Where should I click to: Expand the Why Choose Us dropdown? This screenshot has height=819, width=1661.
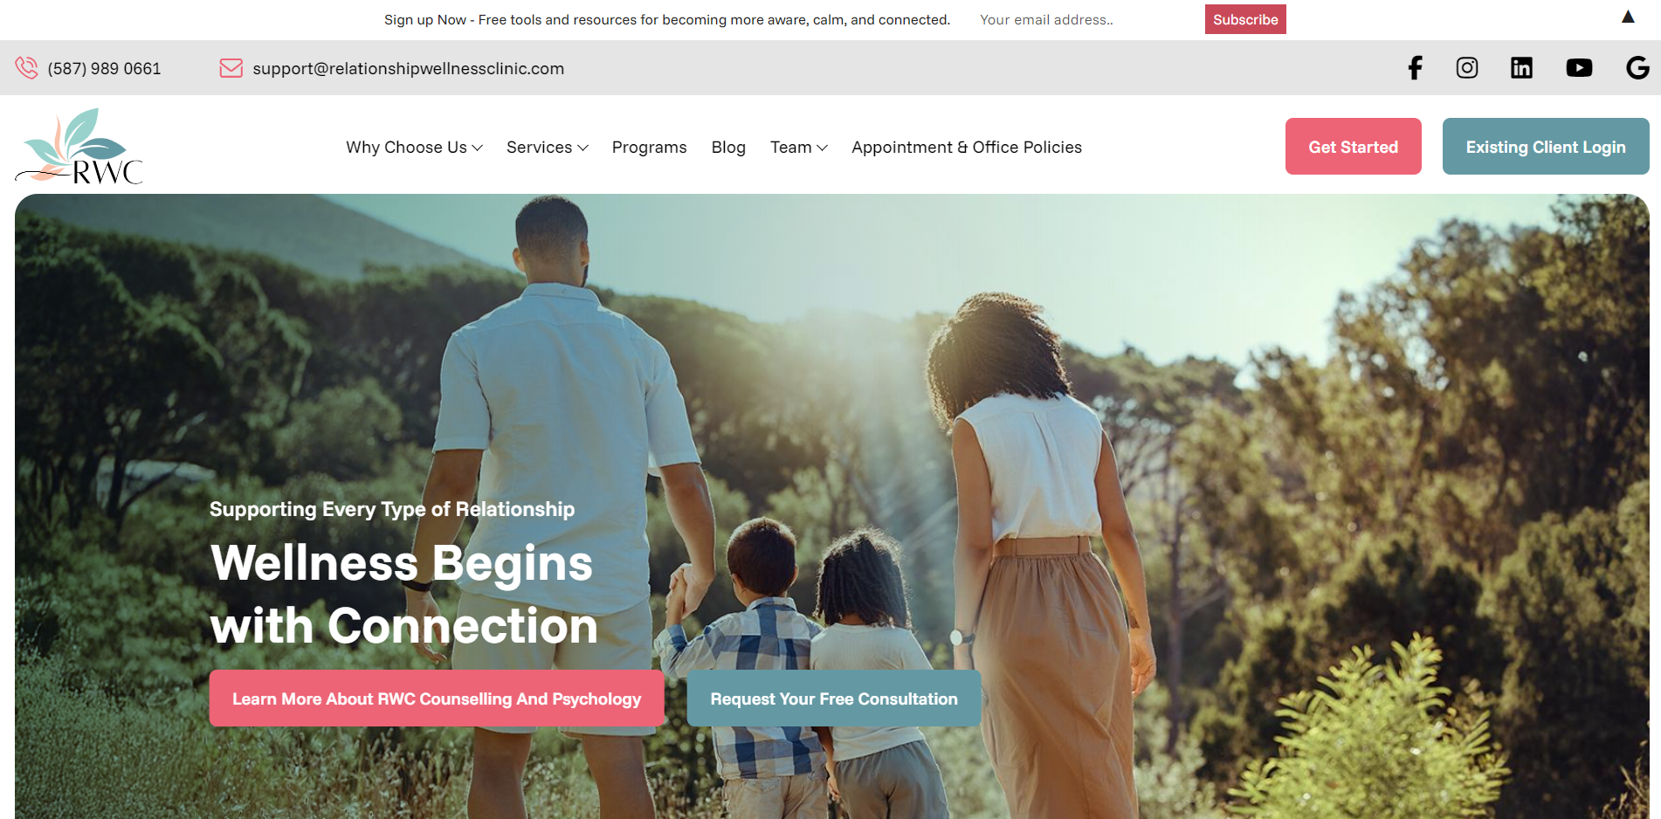414,148
